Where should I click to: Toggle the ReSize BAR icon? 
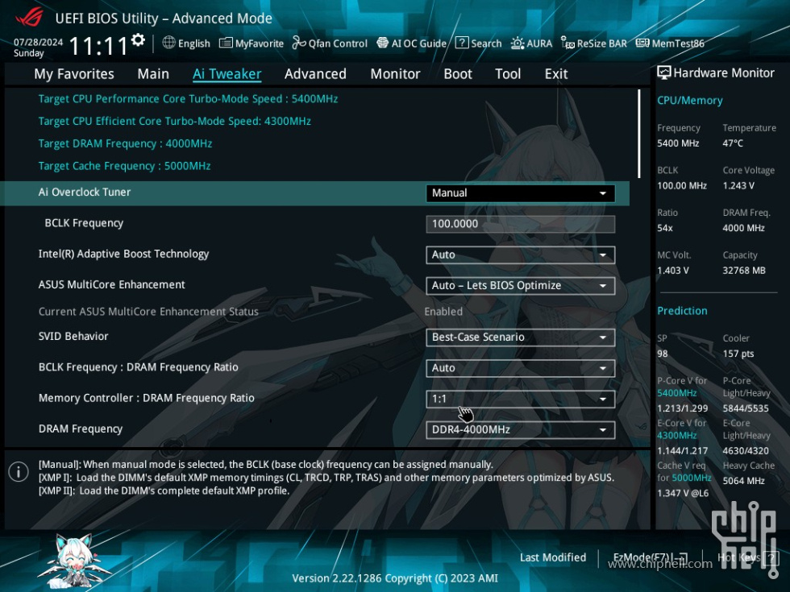tap(568, 43)
